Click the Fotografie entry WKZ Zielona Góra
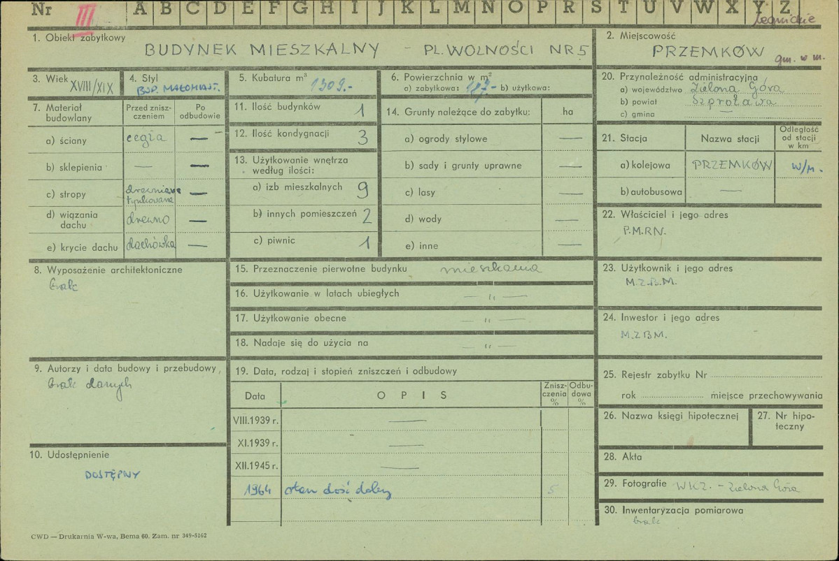Image resolution: width=839 pixels, height=561 pixels. (737, 487)
